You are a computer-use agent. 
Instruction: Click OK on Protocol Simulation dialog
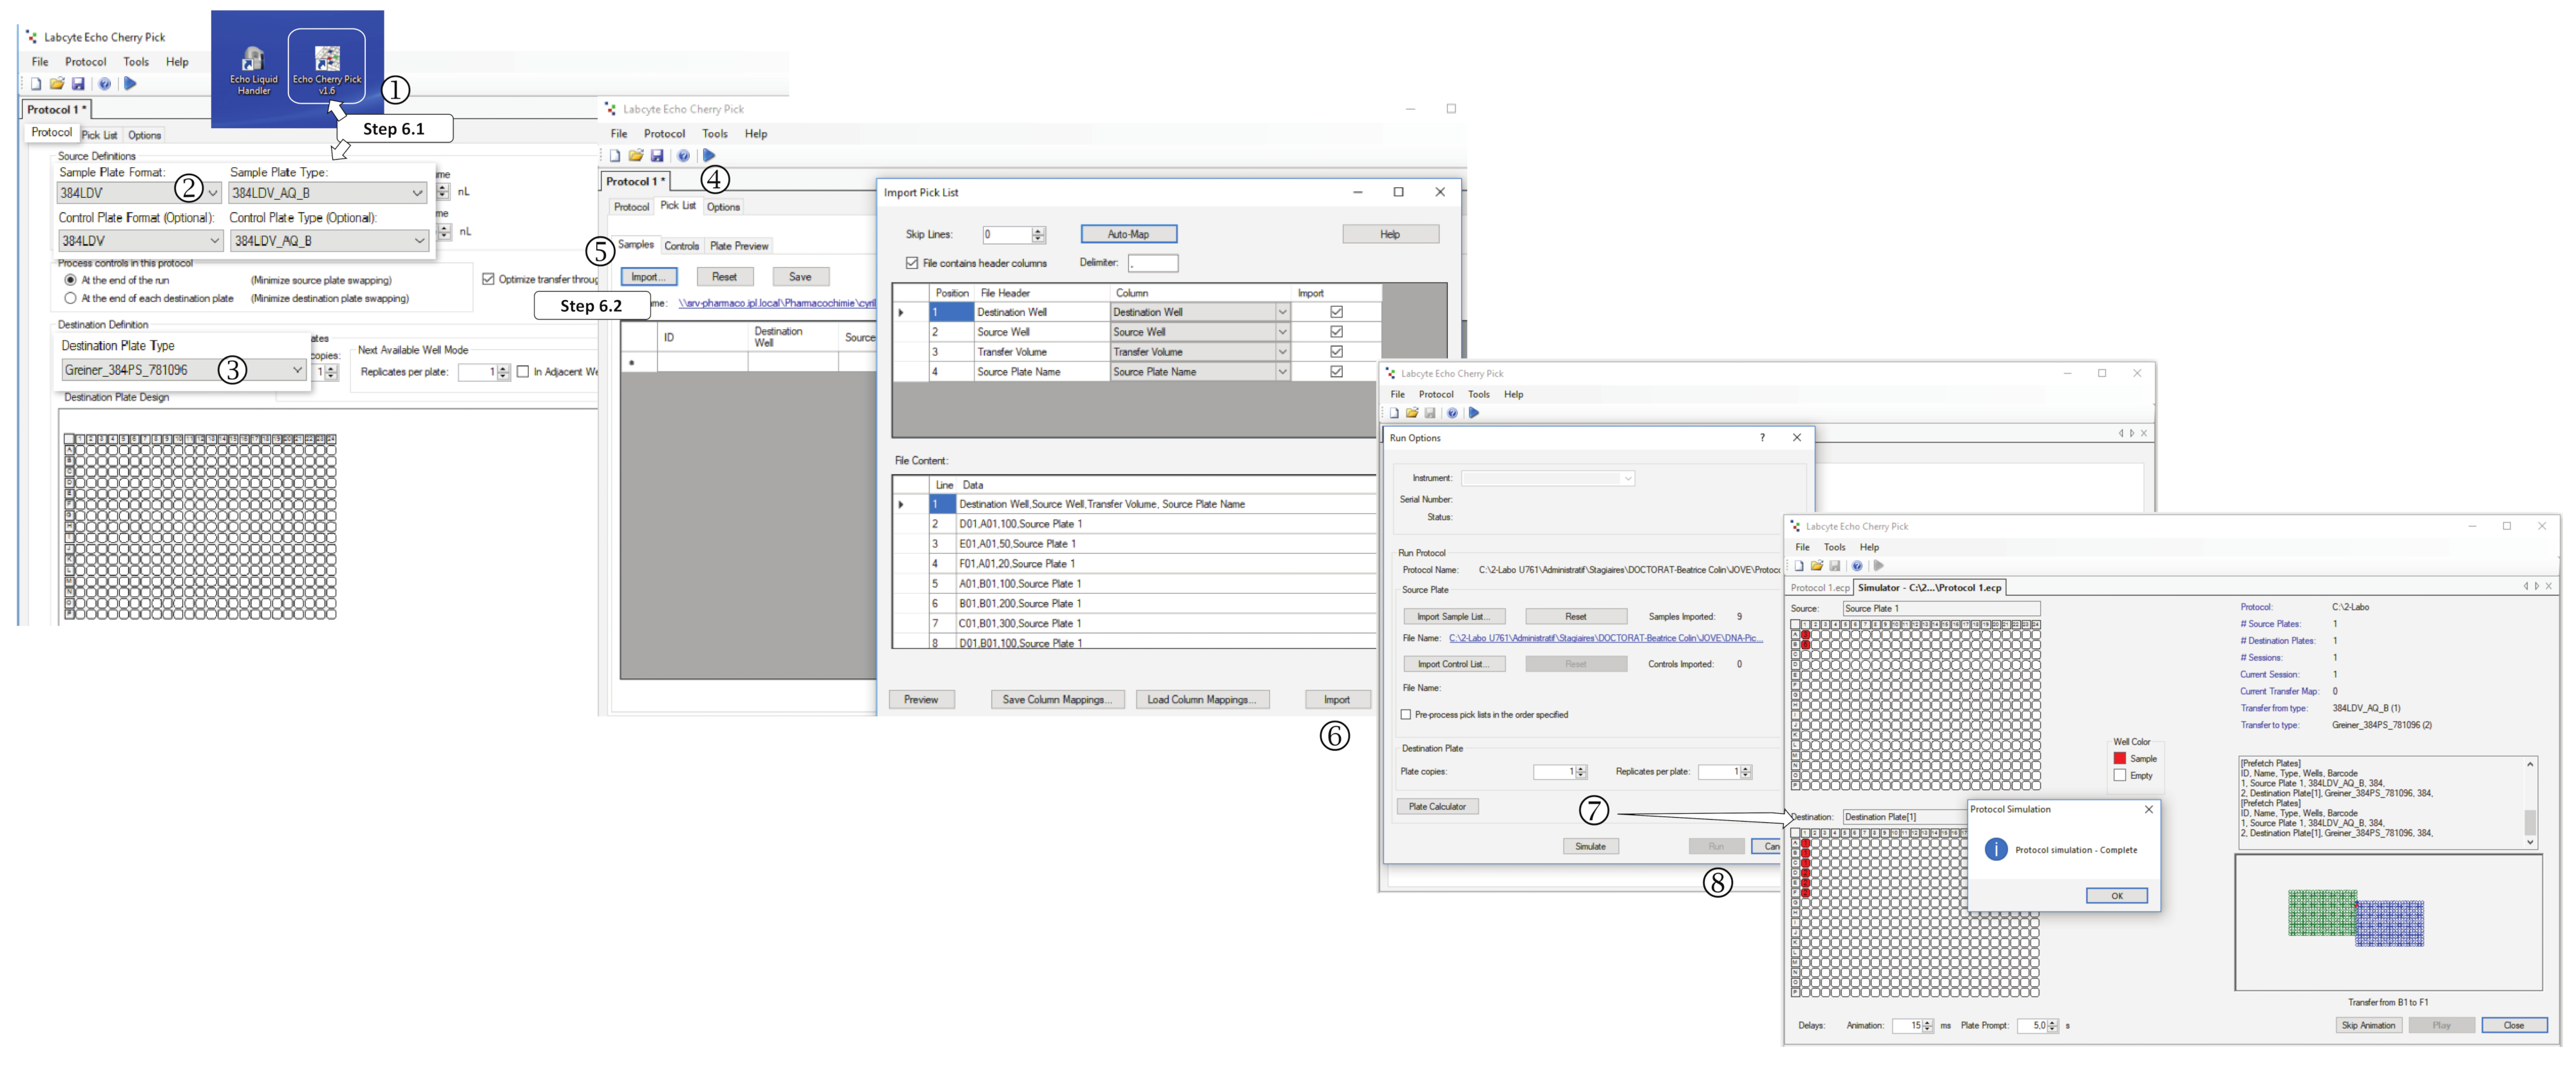point(2116,896)
